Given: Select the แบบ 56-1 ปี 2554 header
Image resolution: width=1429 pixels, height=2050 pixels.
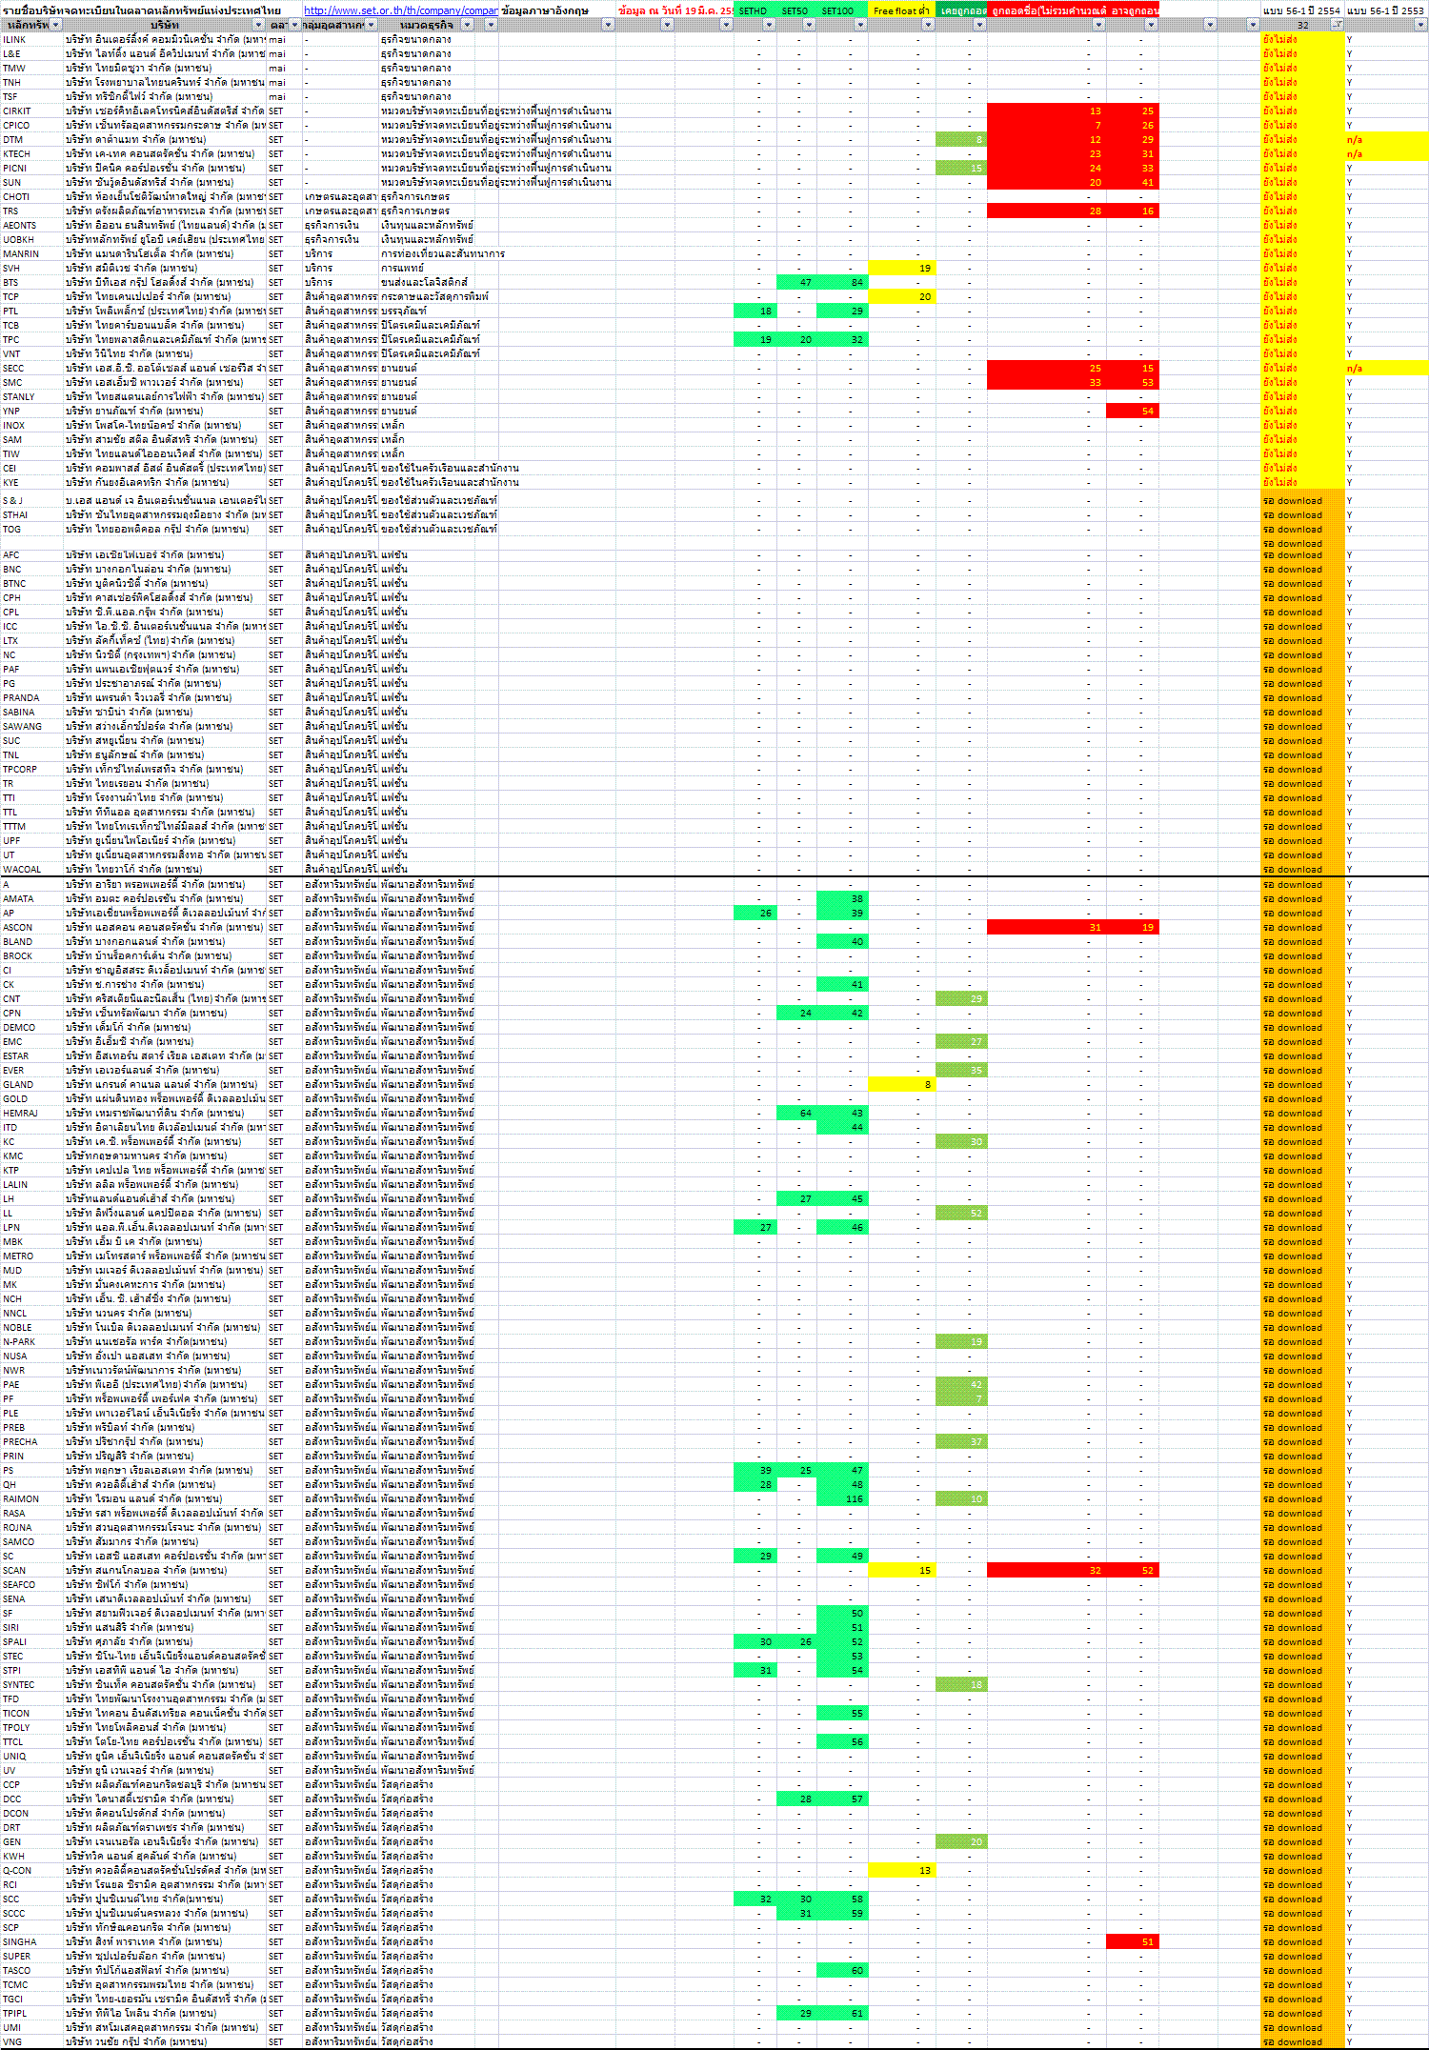Looking at the screenshot, I should point(1302,11).
